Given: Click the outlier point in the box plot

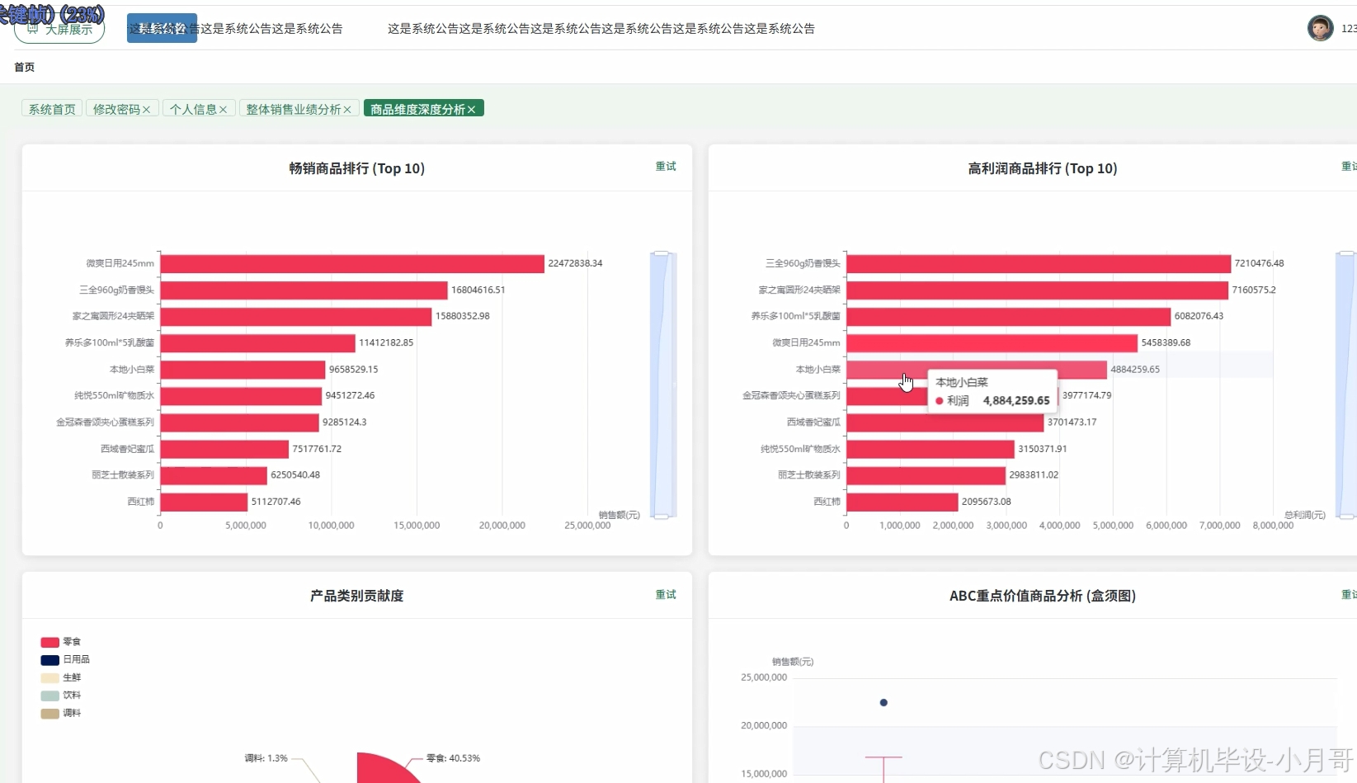Looking at the screenshot, I should coord(883,703).
